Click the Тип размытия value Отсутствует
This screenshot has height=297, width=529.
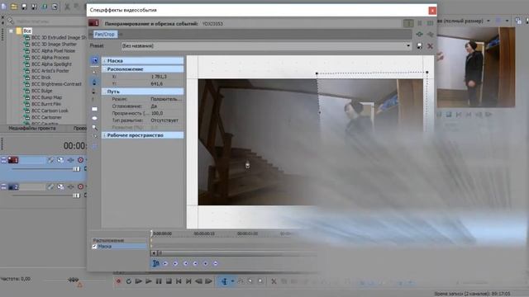pyautogui.click(x=164, y=120)
